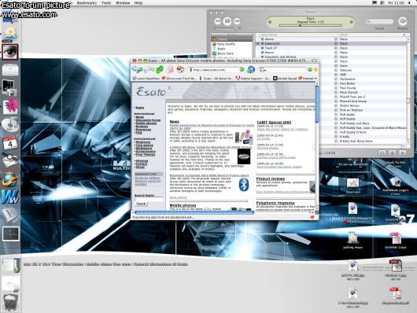The image size is (417, 313).
Task: Click the browser Back button
Action: (x=137, y=70)
